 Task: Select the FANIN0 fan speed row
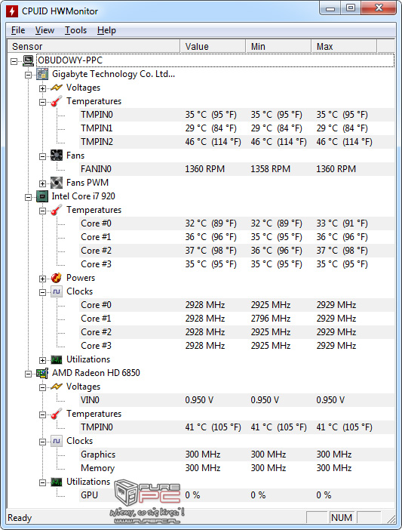(237, 169)
